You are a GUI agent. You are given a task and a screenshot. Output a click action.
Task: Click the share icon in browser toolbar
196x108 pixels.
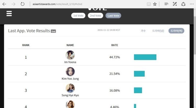(183, 4)
